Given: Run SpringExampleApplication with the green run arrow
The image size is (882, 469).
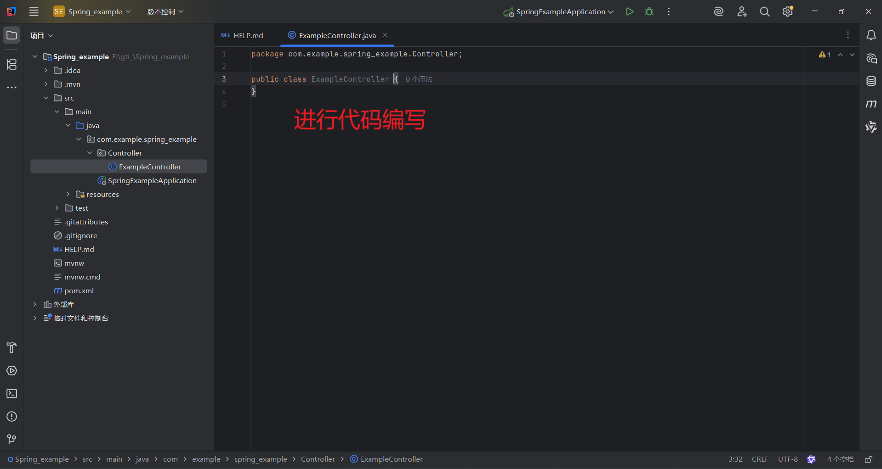Looking at the screenshot, I should click(x=630, y=11).
